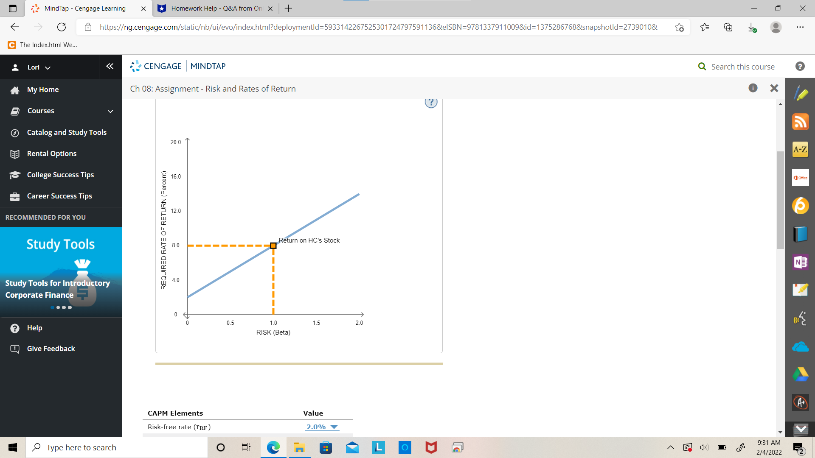Click the assignment info icon

tap(753, 88)
